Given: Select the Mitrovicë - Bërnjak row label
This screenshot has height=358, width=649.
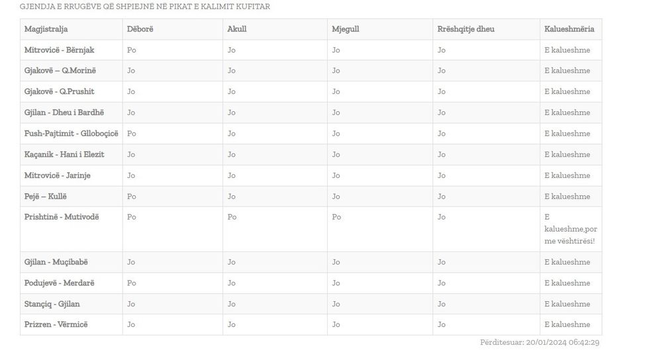Looking at the screenshot, I should click(x=59, y=50).
